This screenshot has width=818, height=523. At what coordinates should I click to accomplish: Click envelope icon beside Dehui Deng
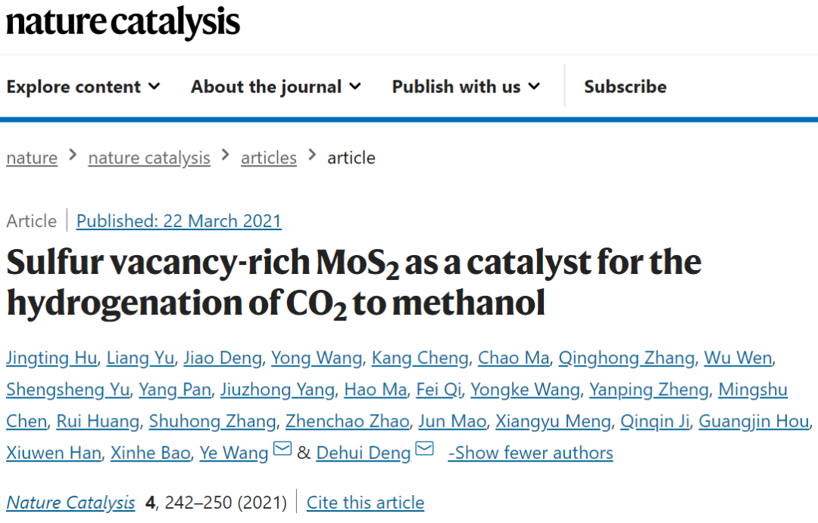pos(425,448)
